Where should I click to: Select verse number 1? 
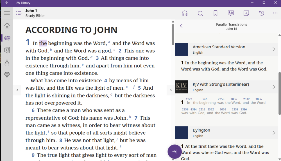pyautogui.click(x=28, y=42)
